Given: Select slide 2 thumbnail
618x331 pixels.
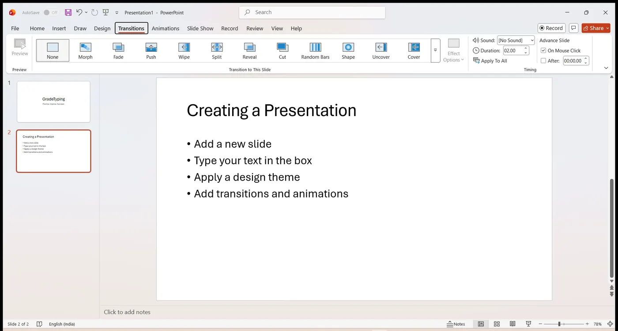Looking at the screenshot, I should [x=53, y=151].
